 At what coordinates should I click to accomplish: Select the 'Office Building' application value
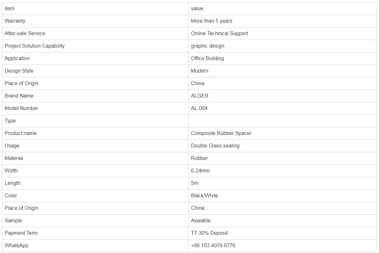pos(207,58)
